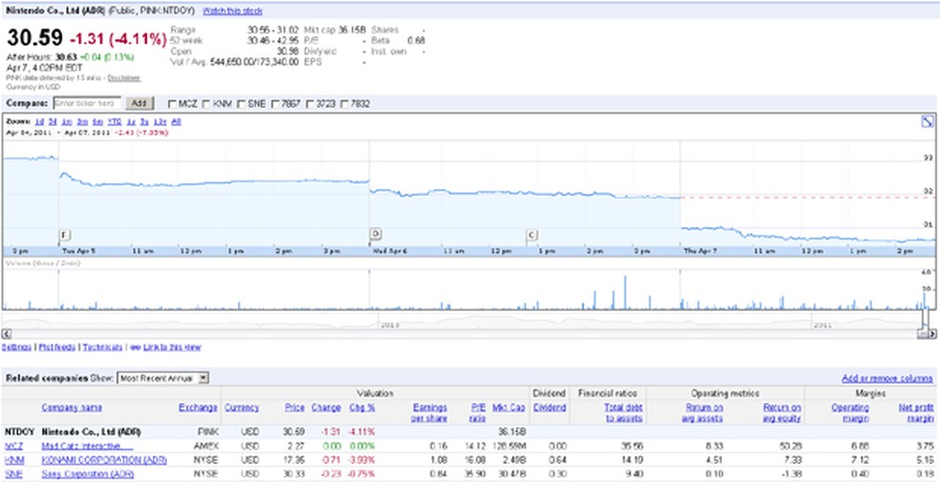Open KONAMI CORPORATION (ADR) link

tap(104, 460)
